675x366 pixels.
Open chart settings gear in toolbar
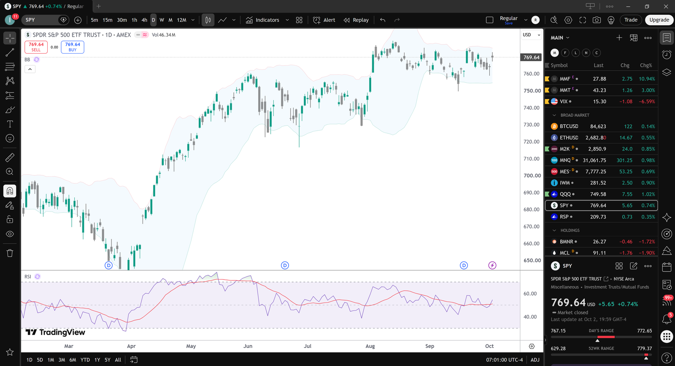tap(568, 20)
